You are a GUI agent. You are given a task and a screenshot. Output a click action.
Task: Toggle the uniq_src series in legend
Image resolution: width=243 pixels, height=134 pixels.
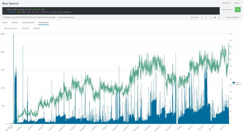point(237,84)
